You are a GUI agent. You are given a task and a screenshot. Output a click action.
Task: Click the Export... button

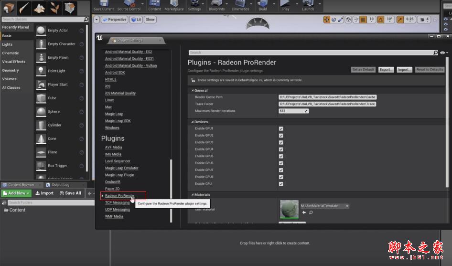tap(386, 69)
